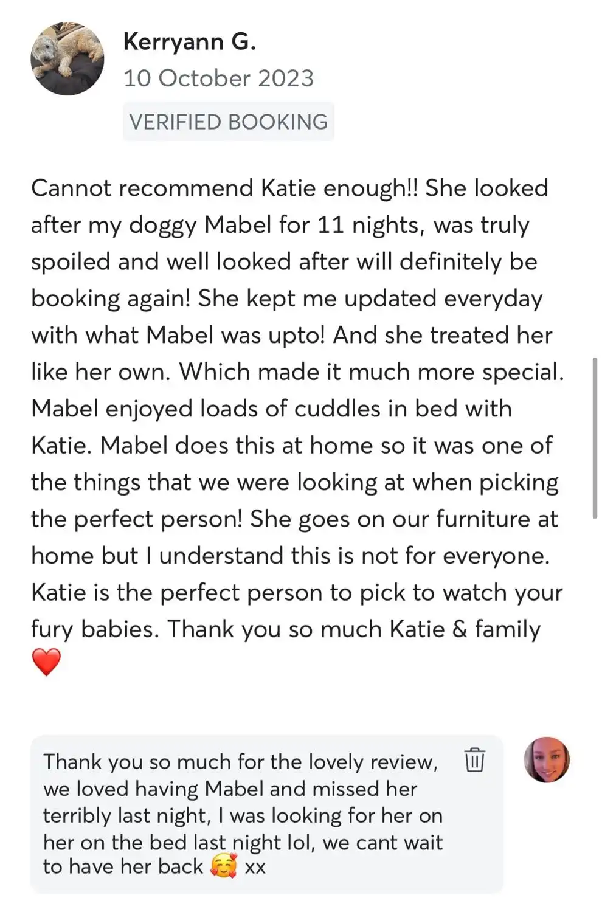This screenshot has height=912, width=602.
Task: Click the vertical scrollbar thumb
Action: point(595,438)
